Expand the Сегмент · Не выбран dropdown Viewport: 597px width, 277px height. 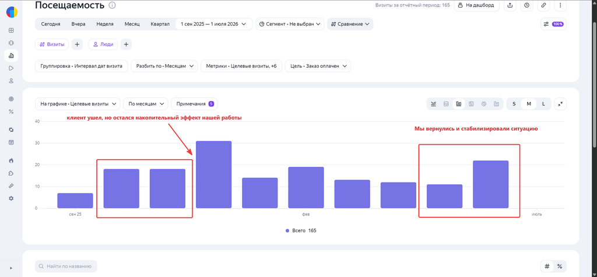290,24
